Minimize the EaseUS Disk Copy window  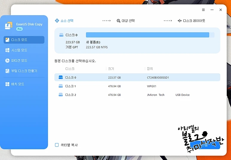[212, 10]
